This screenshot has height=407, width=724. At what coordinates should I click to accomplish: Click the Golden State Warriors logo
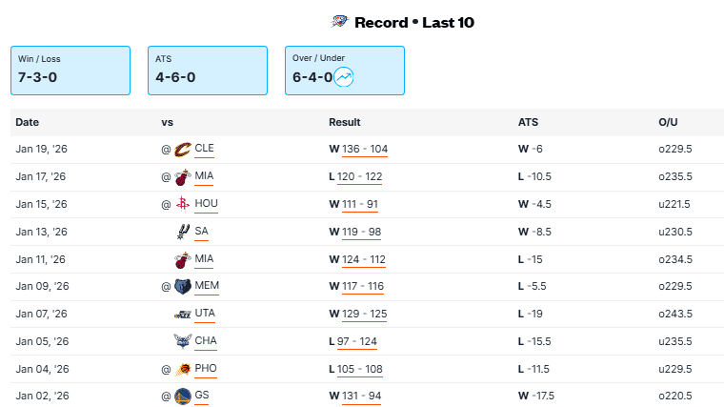(183, 396)
